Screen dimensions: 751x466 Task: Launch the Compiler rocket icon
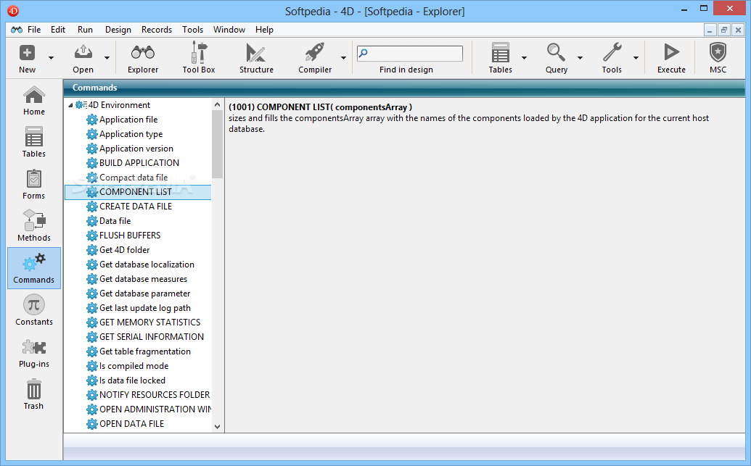click(315, 52)
